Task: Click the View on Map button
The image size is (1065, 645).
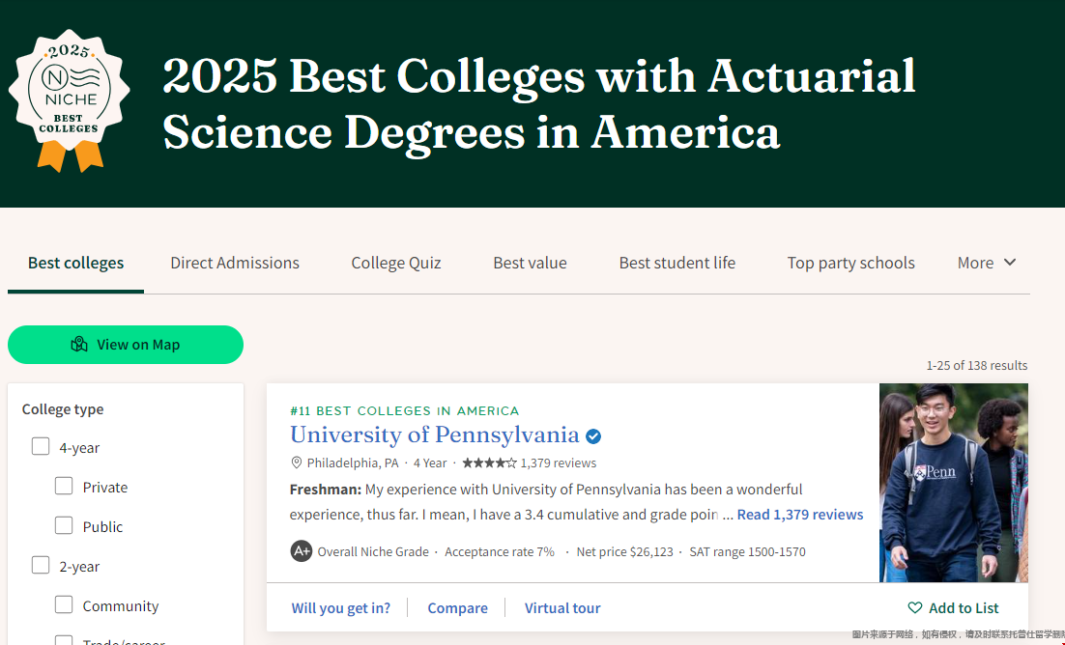Action: click(x=126, y=345)
